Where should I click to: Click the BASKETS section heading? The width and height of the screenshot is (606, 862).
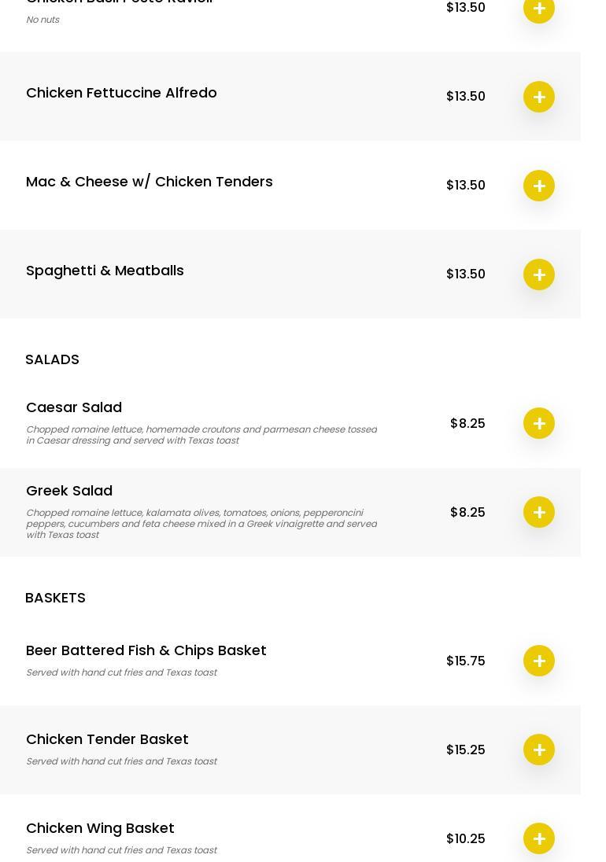pos(55,598)
